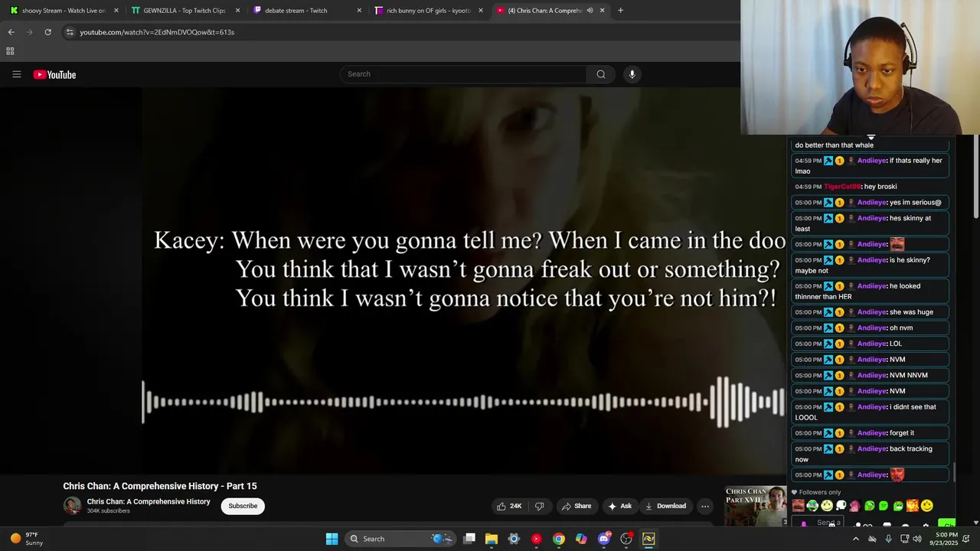Like the video with the thumbs-up 24K button
980x551 pixels.
(x=509, y=506)
